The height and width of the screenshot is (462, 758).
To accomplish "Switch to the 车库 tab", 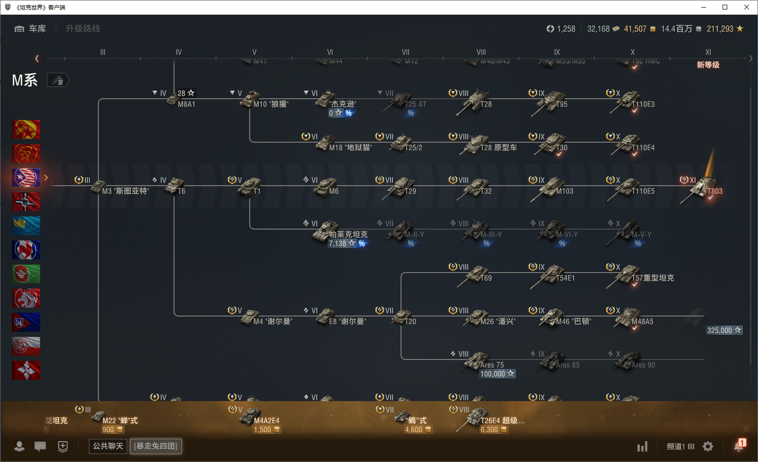I will tap(30, 29).
